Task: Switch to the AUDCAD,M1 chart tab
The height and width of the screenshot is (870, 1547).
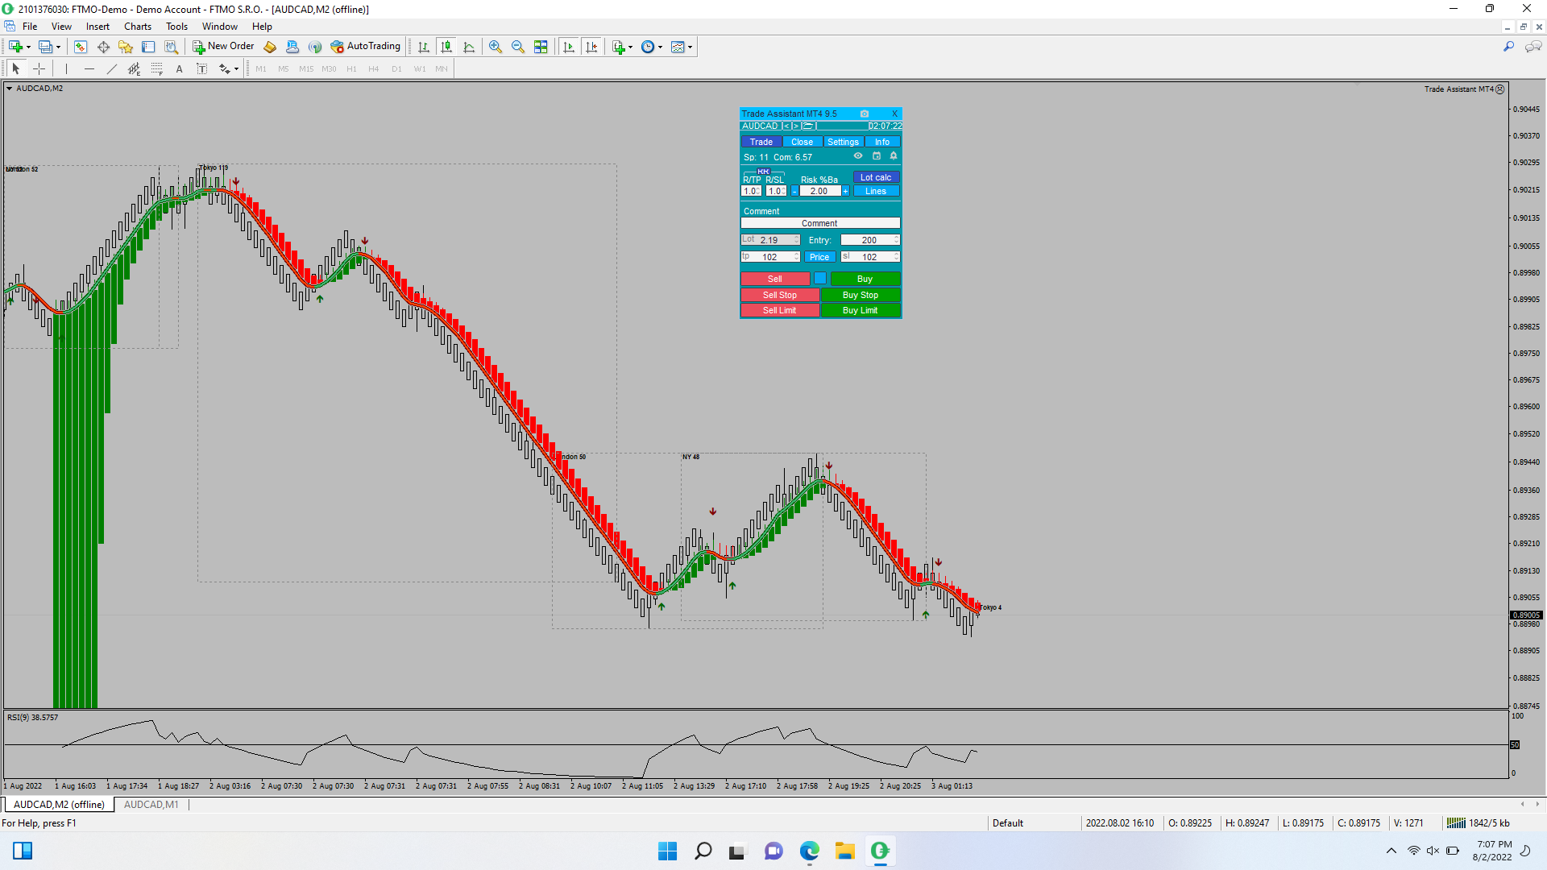Action: tap(151, 805)
